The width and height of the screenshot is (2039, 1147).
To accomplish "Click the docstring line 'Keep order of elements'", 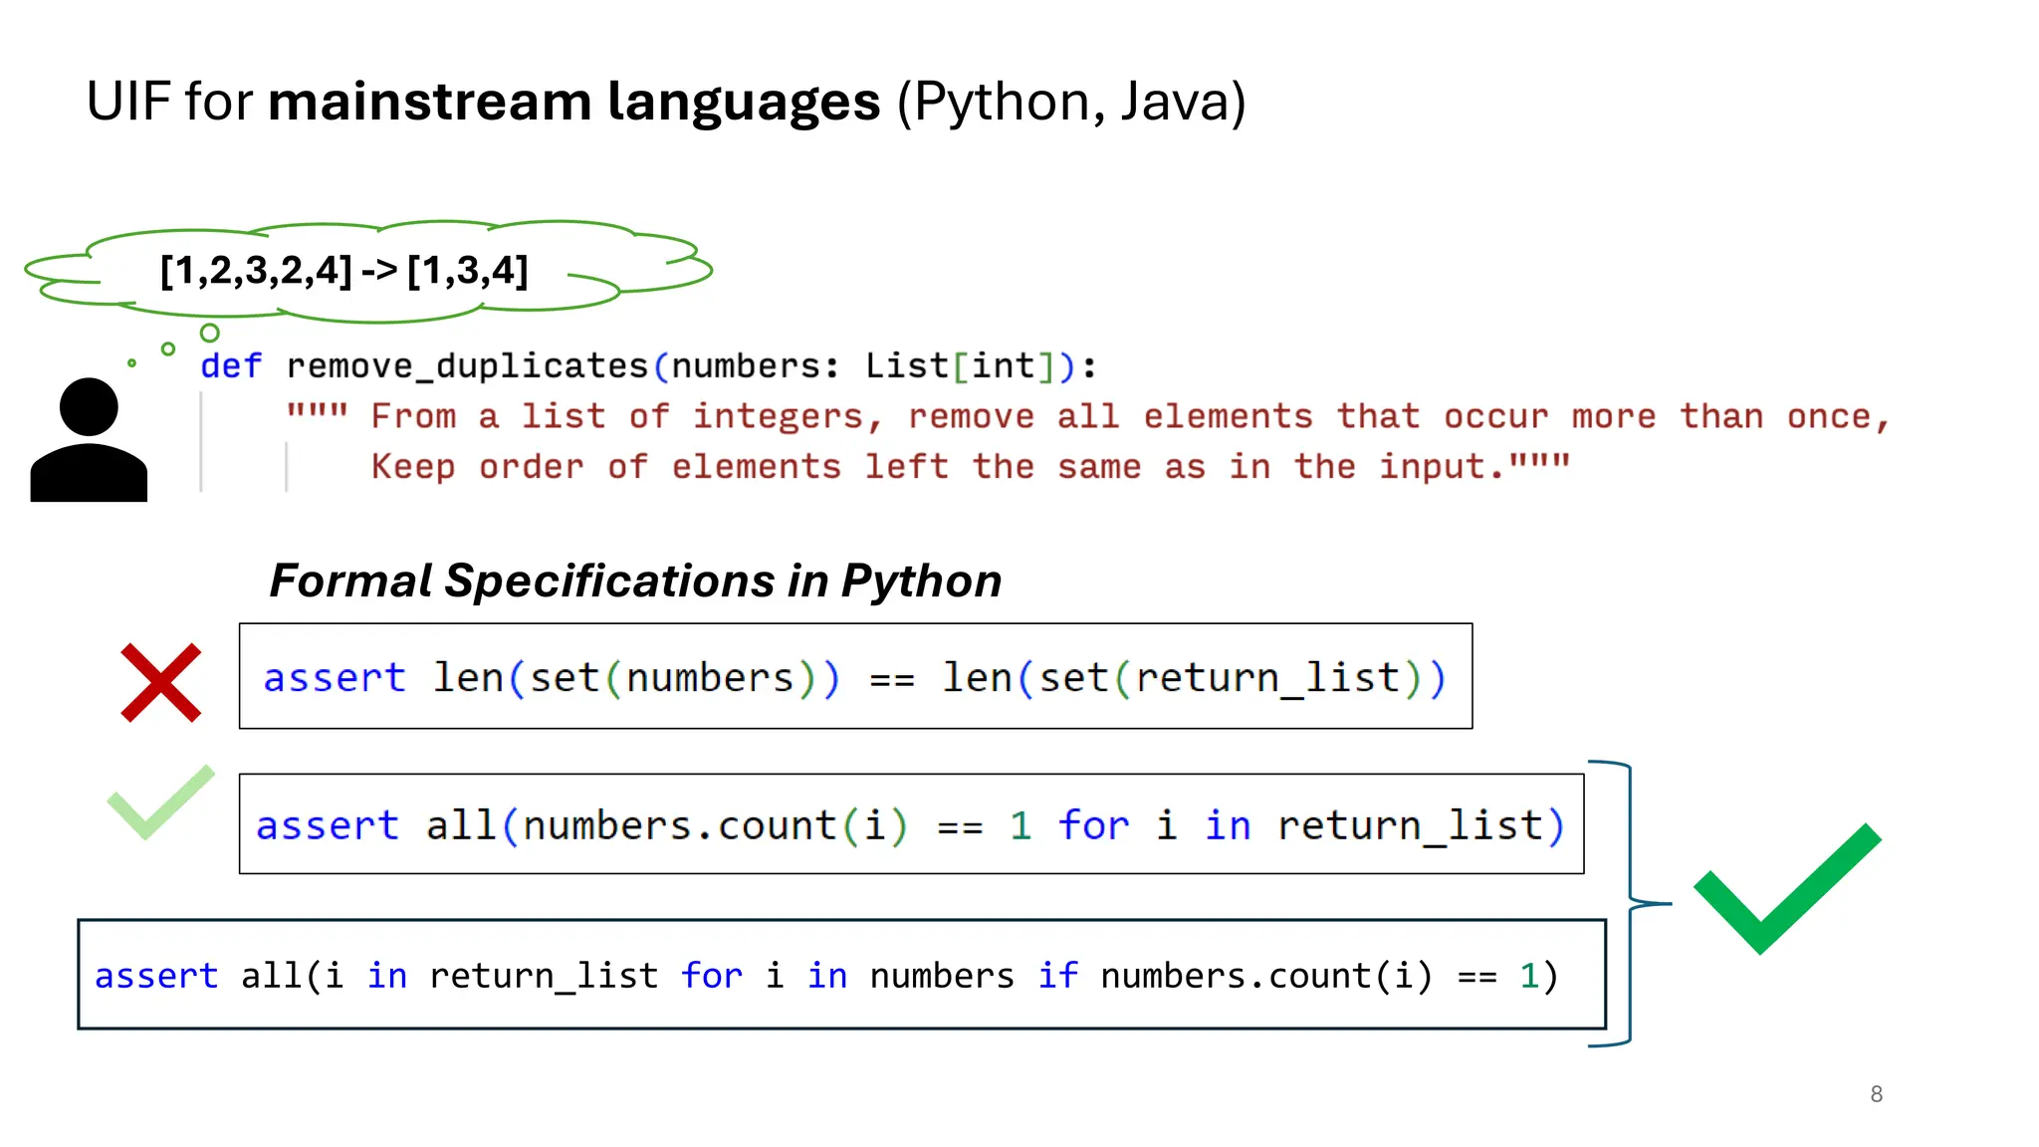I will click(971, 466).
